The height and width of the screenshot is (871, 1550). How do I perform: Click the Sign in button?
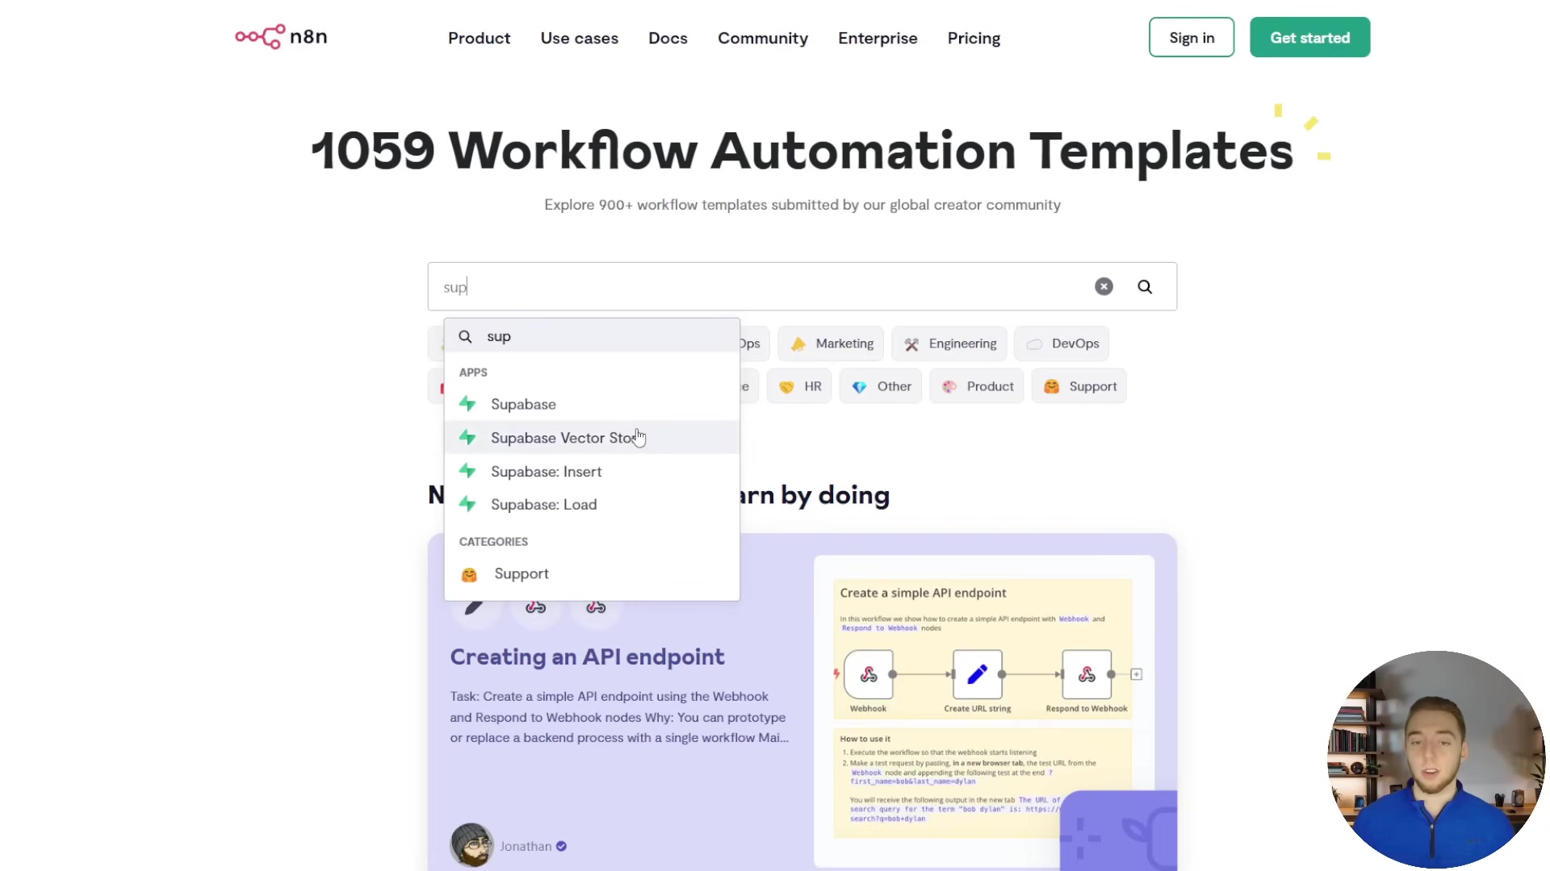pyautogui.click(x=1191, y=37)
